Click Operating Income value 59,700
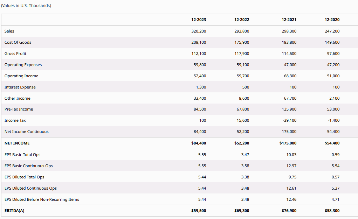Screen dimensions: 358x219 pos(243,76)
